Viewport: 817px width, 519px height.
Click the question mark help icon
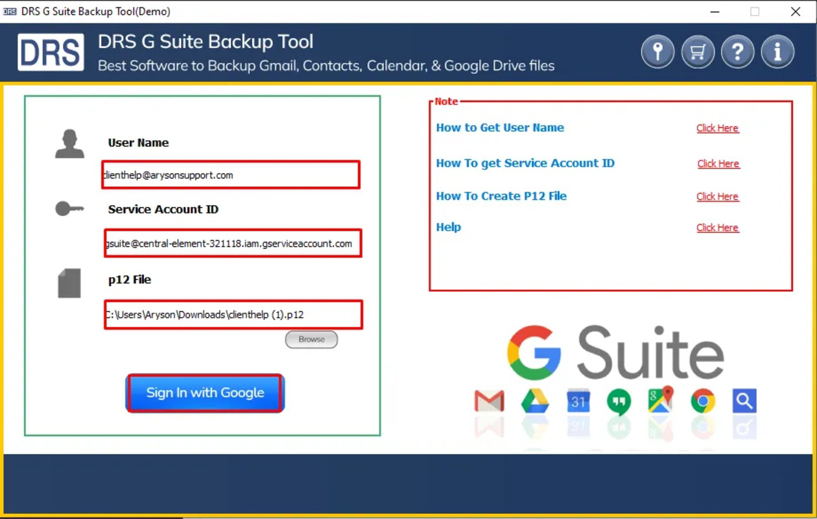point(737,51)
